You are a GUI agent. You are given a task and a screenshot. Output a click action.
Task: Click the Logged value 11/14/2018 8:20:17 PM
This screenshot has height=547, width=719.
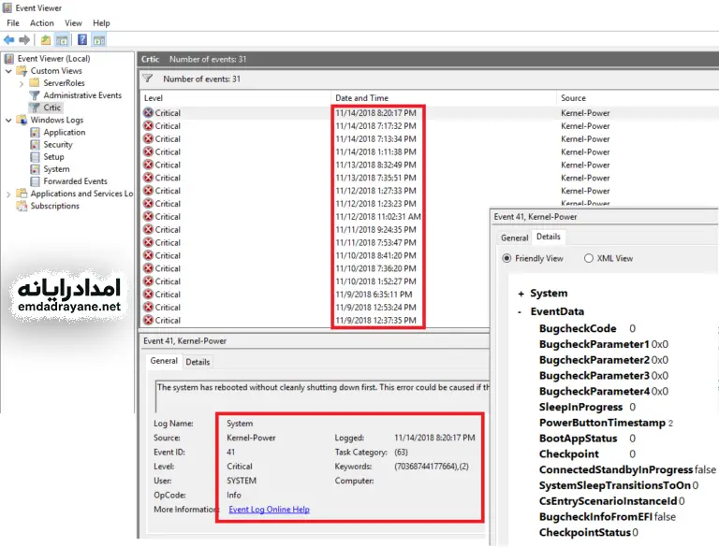(434, 438)
